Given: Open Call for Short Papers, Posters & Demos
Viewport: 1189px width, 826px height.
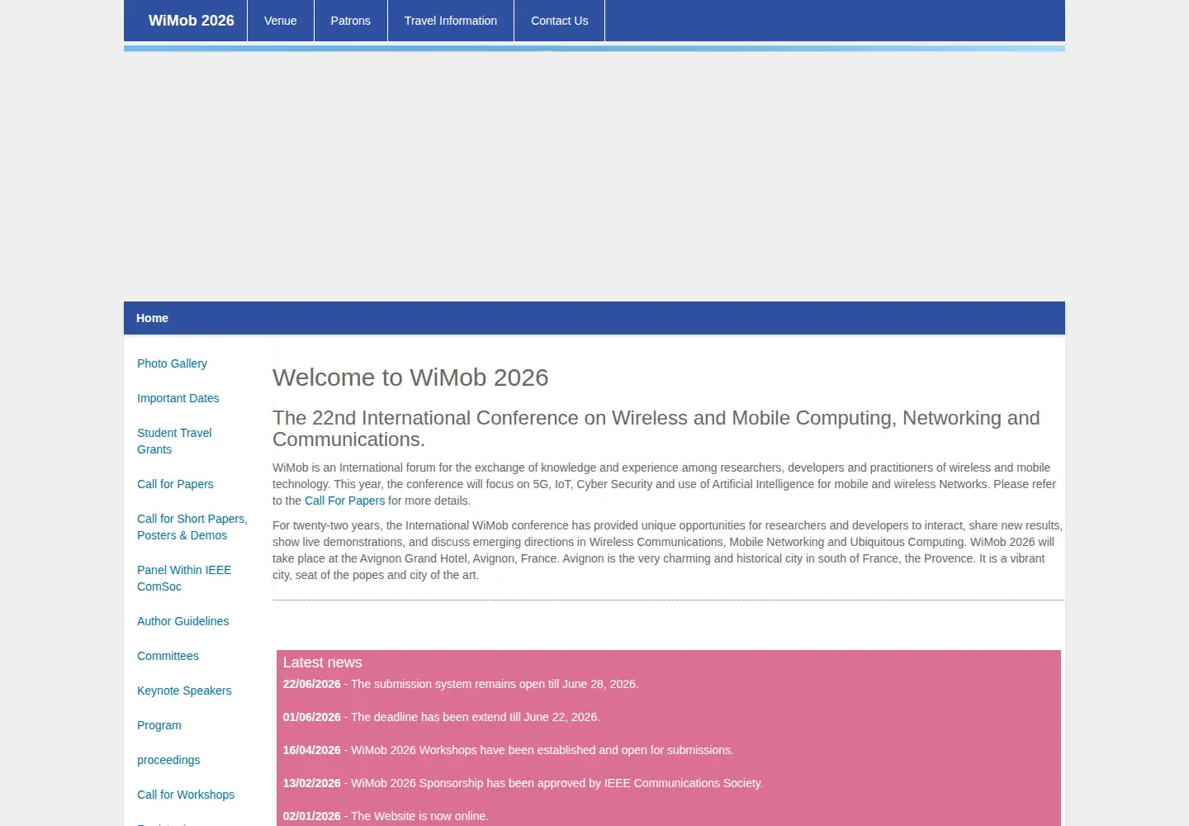Looking at the screenshot, I should [192, 527].
